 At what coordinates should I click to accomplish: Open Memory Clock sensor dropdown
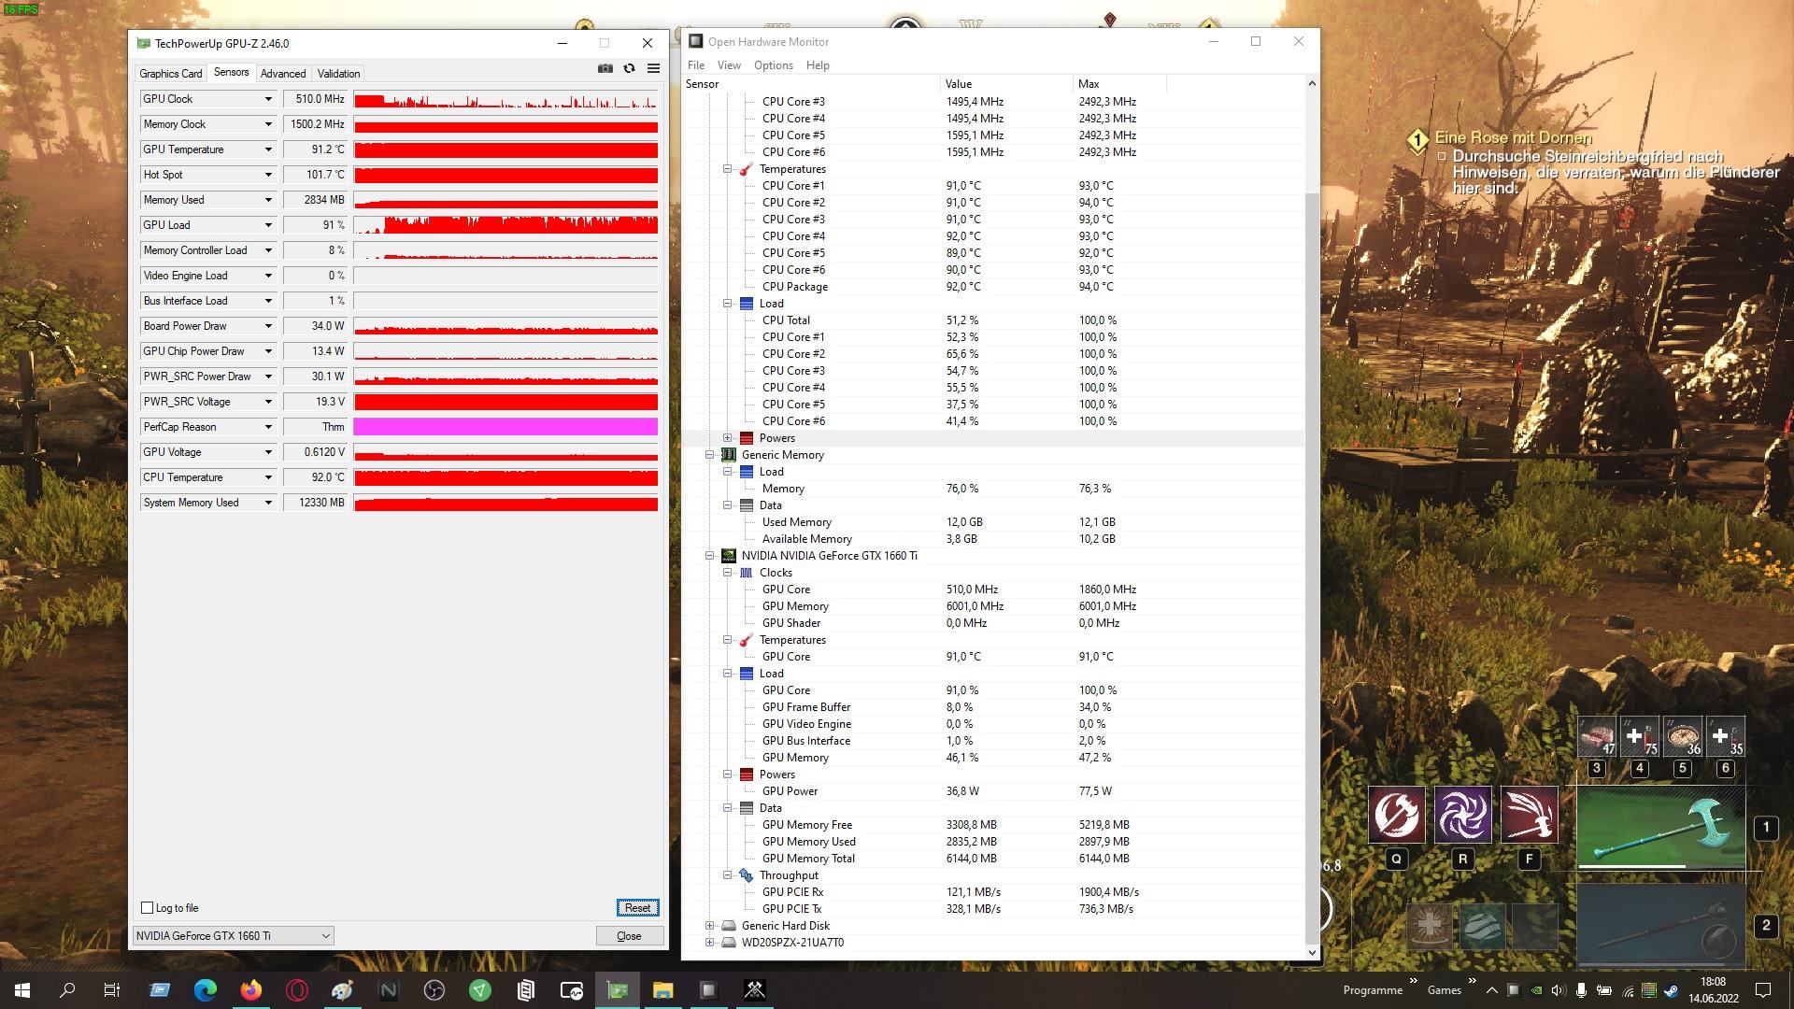point(268,124)
